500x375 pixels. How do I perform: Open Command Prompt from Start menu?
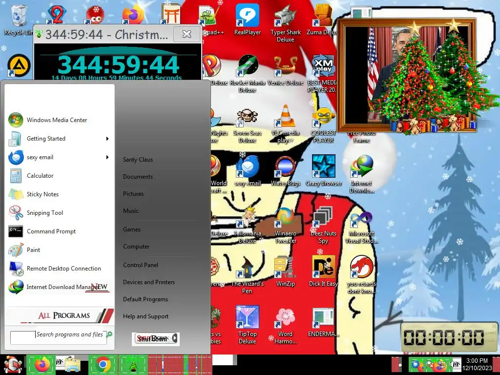click(x=59, y=231)
